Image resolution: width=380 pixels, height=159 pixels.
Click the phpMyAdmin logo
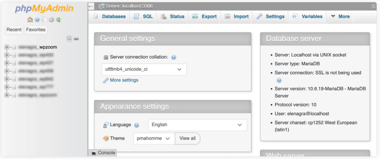(44, 9)
